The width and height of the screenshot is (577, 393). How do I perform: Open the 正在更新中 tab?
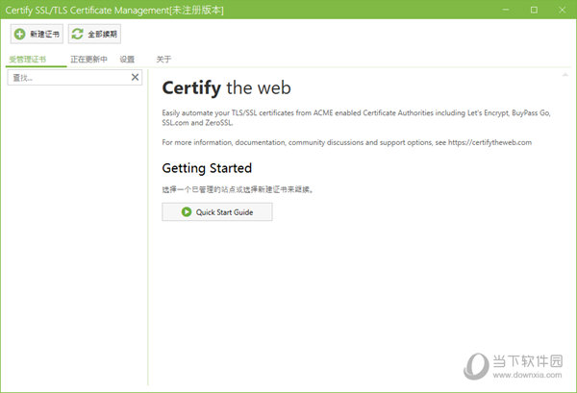pyautogui.click(x=88, y=60)
